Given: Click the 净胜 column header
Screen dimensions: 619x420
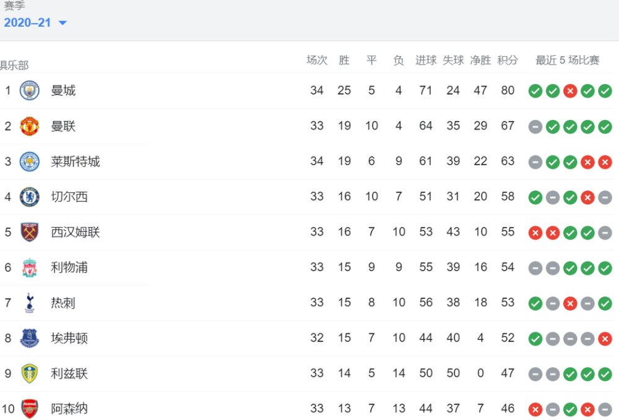Looking at the screenshot, I should coord(480,60).
